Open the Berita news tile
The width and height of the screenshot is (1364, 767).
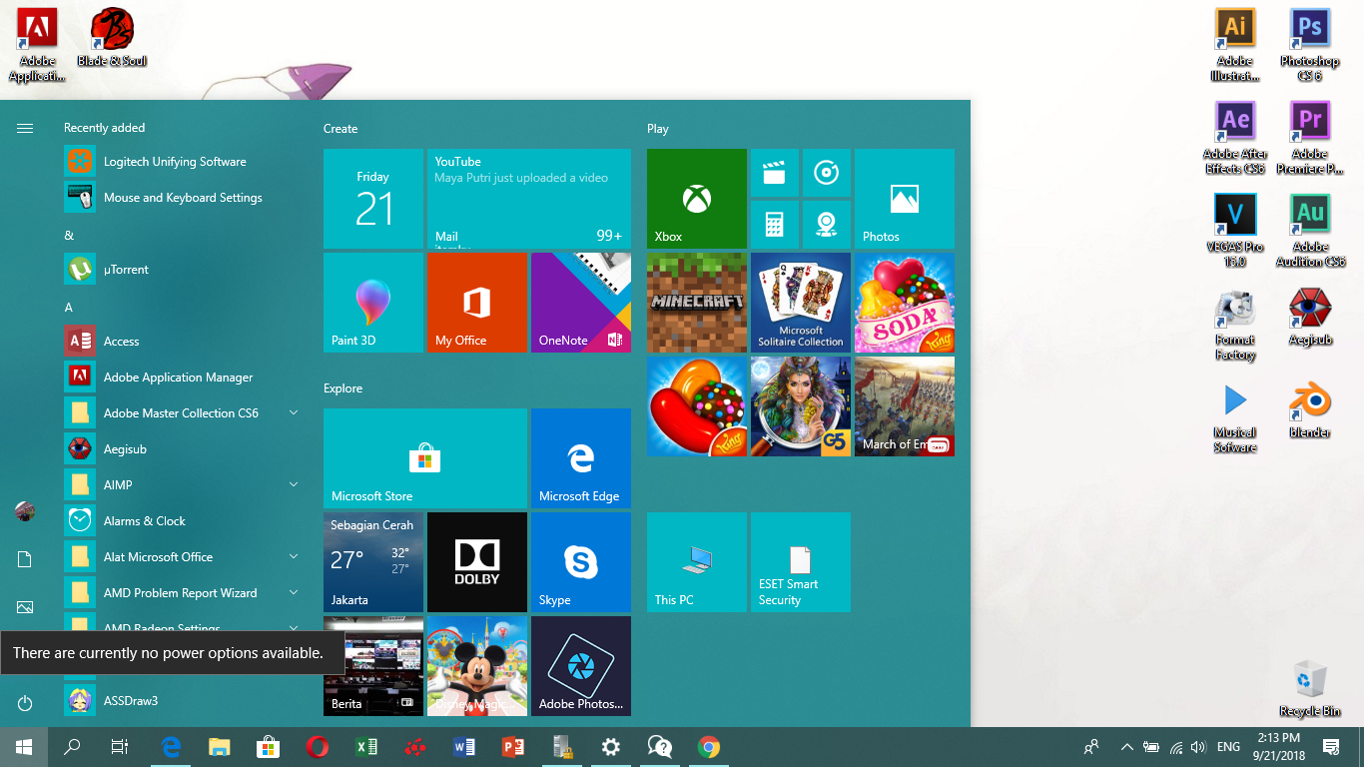coord(373,666)
